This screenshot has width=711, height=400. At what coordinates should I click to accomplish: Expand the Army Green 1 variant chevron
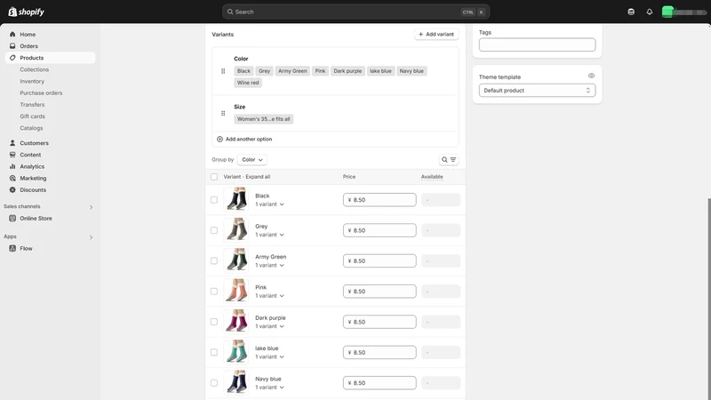click(282, 265)
